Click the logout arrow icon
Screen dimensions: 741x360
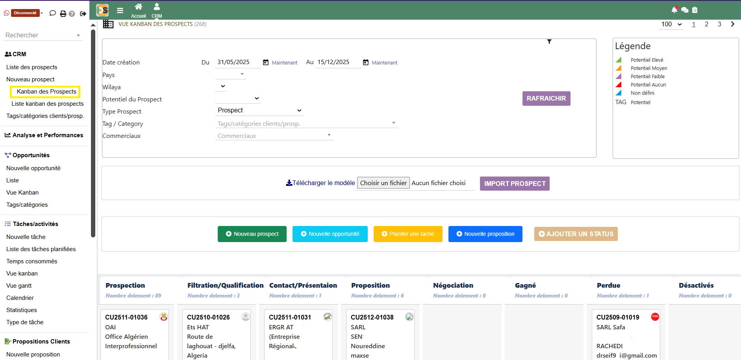coord(83,13)
